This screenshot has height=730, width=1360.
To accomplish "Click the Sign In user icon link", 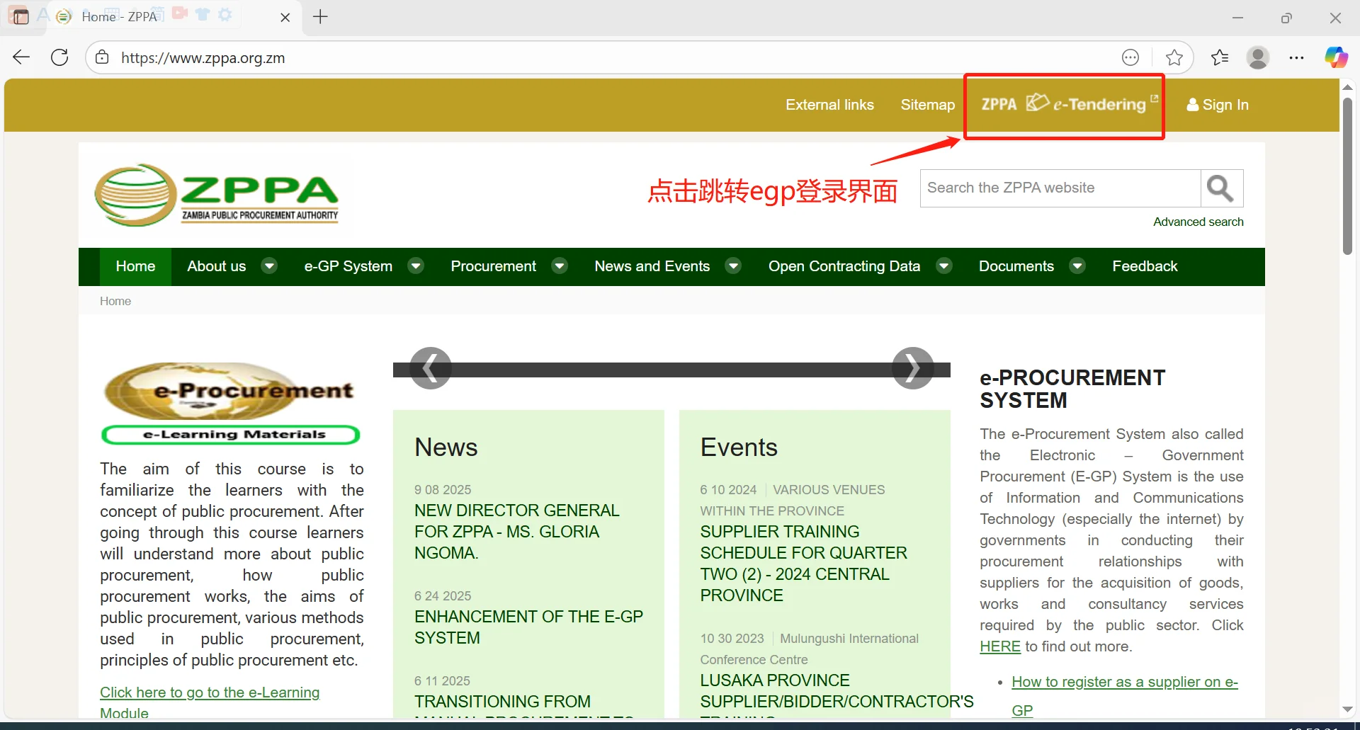I will [x=1218, y=105].
